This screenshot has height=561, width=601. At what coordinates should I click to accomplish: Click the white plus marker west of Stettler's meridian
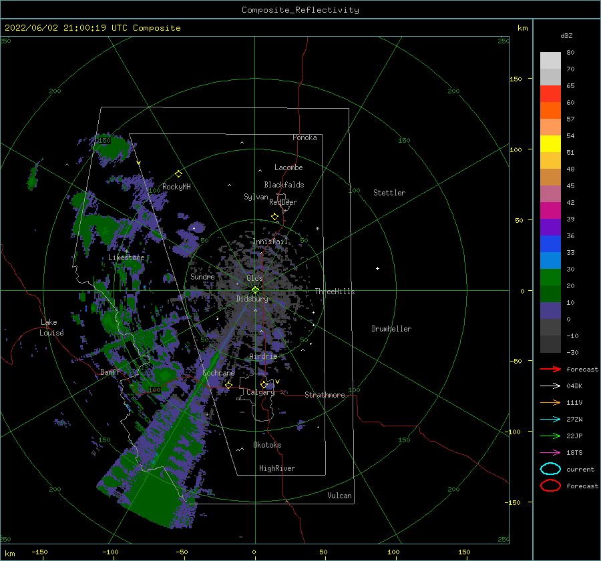[x=377, y=268]
